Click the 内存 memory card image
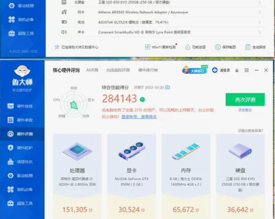Screen dimensions: 275x219 pyautogui.click(x=186, y=152)
